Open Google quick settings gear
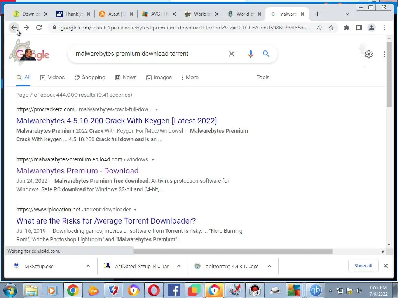The width and height of the screenshot is (398, 298). tap(368, 54)
